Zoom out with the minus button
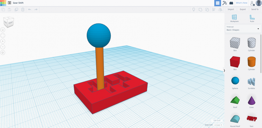Viewport: 262px width, 128px height. [3, 47]
